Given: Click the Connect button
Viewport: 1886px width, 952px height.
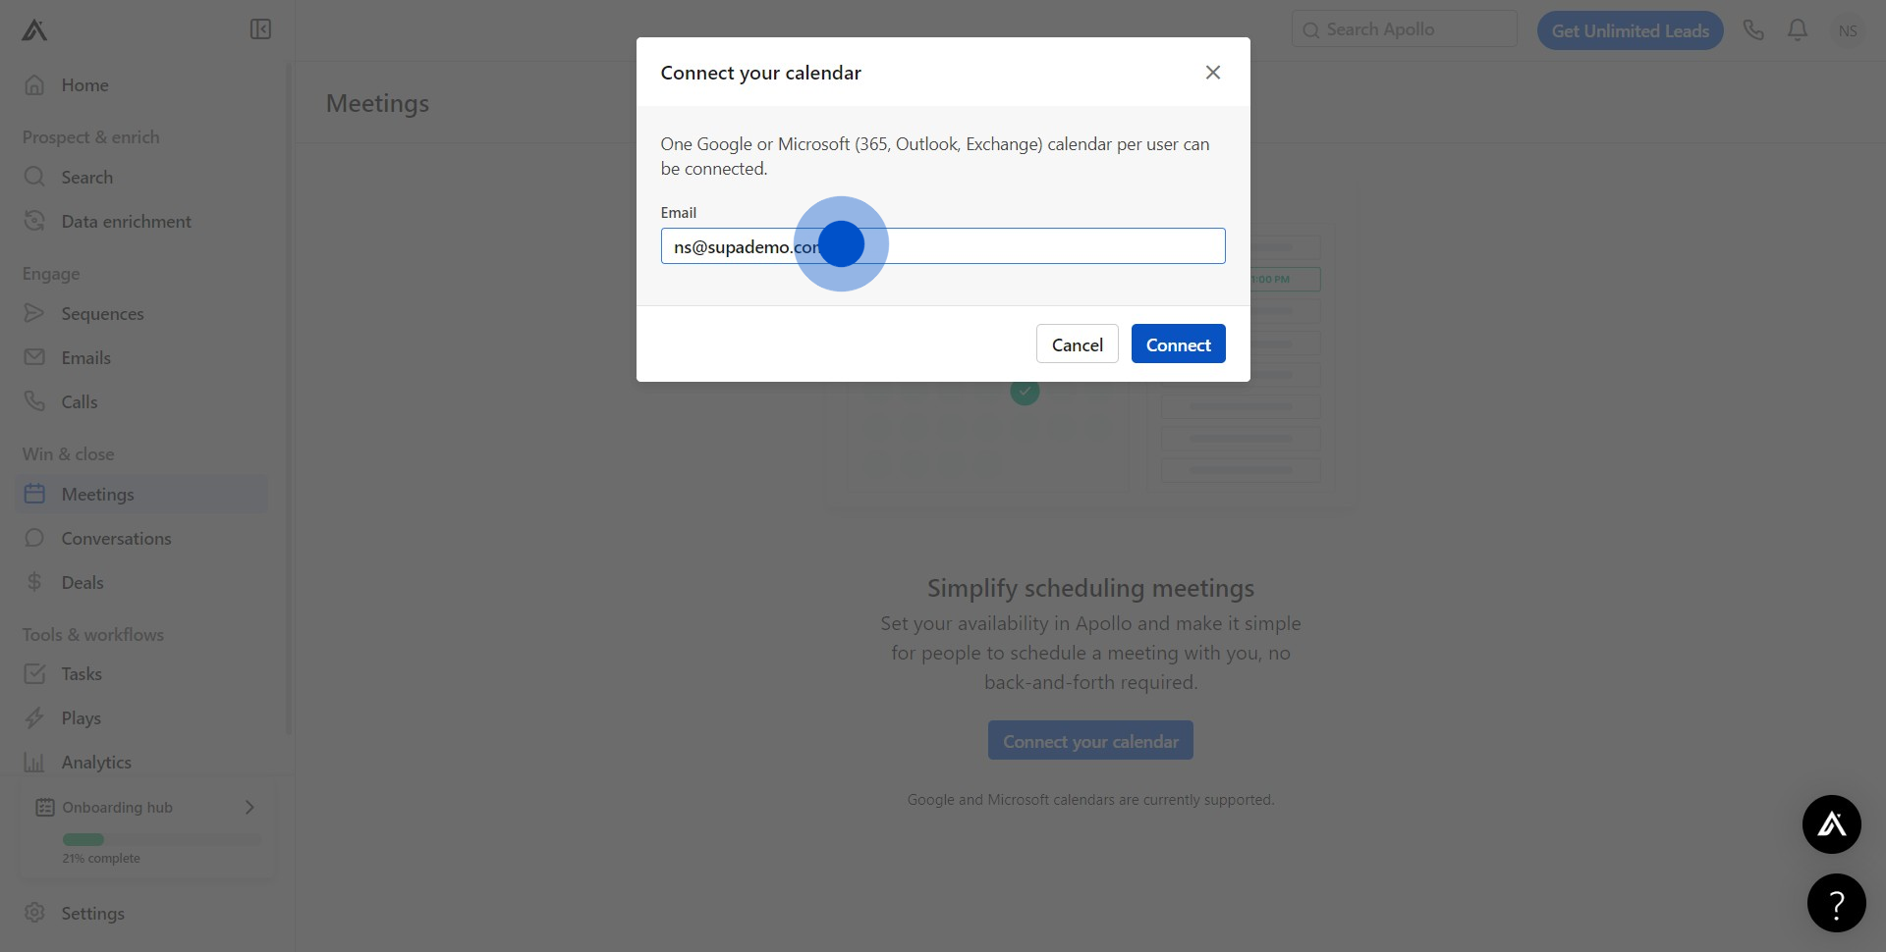Looking at the screenshot, I should [1178, 344].
